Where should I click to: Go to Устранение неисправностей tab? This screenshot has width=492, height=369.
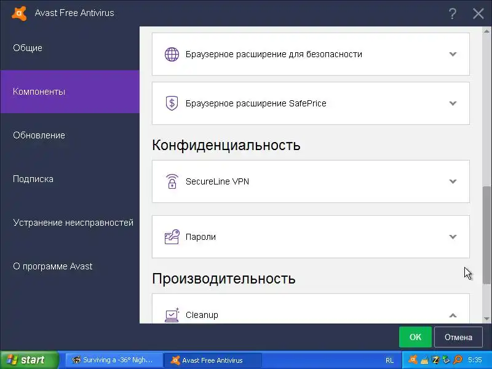click(x=69, y=223)
